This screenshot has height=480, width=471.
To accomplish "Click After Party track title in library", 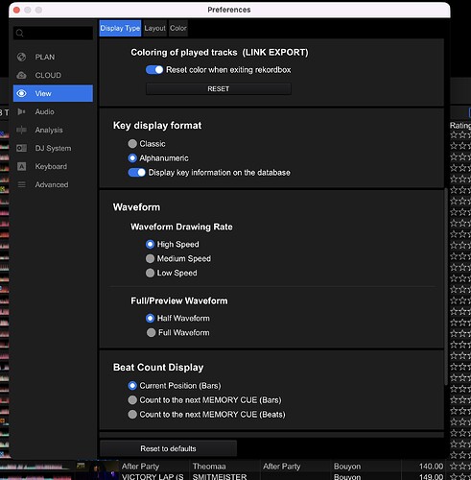I will pos(140,467).
